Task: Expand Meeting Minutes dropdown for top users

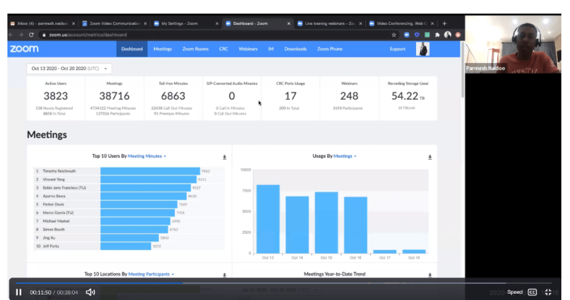Action: coord(147,156)
